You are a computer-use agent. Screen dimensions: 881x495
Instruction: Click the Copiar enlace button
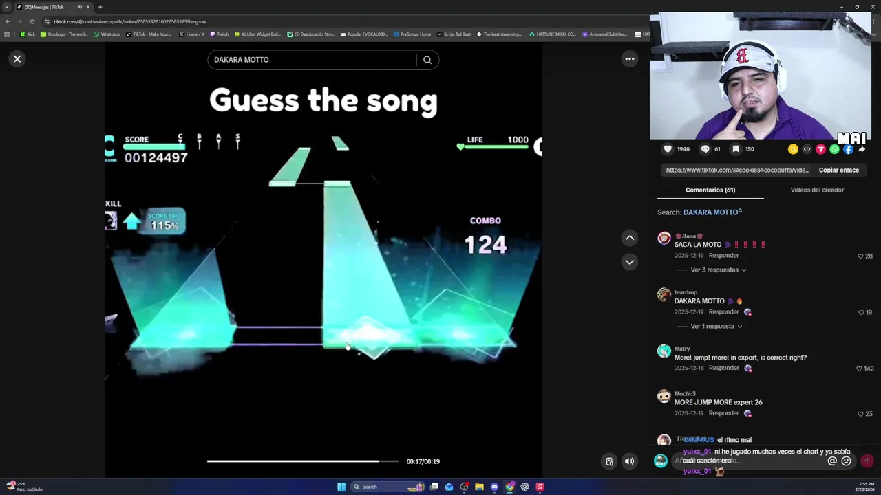[838, 170]
